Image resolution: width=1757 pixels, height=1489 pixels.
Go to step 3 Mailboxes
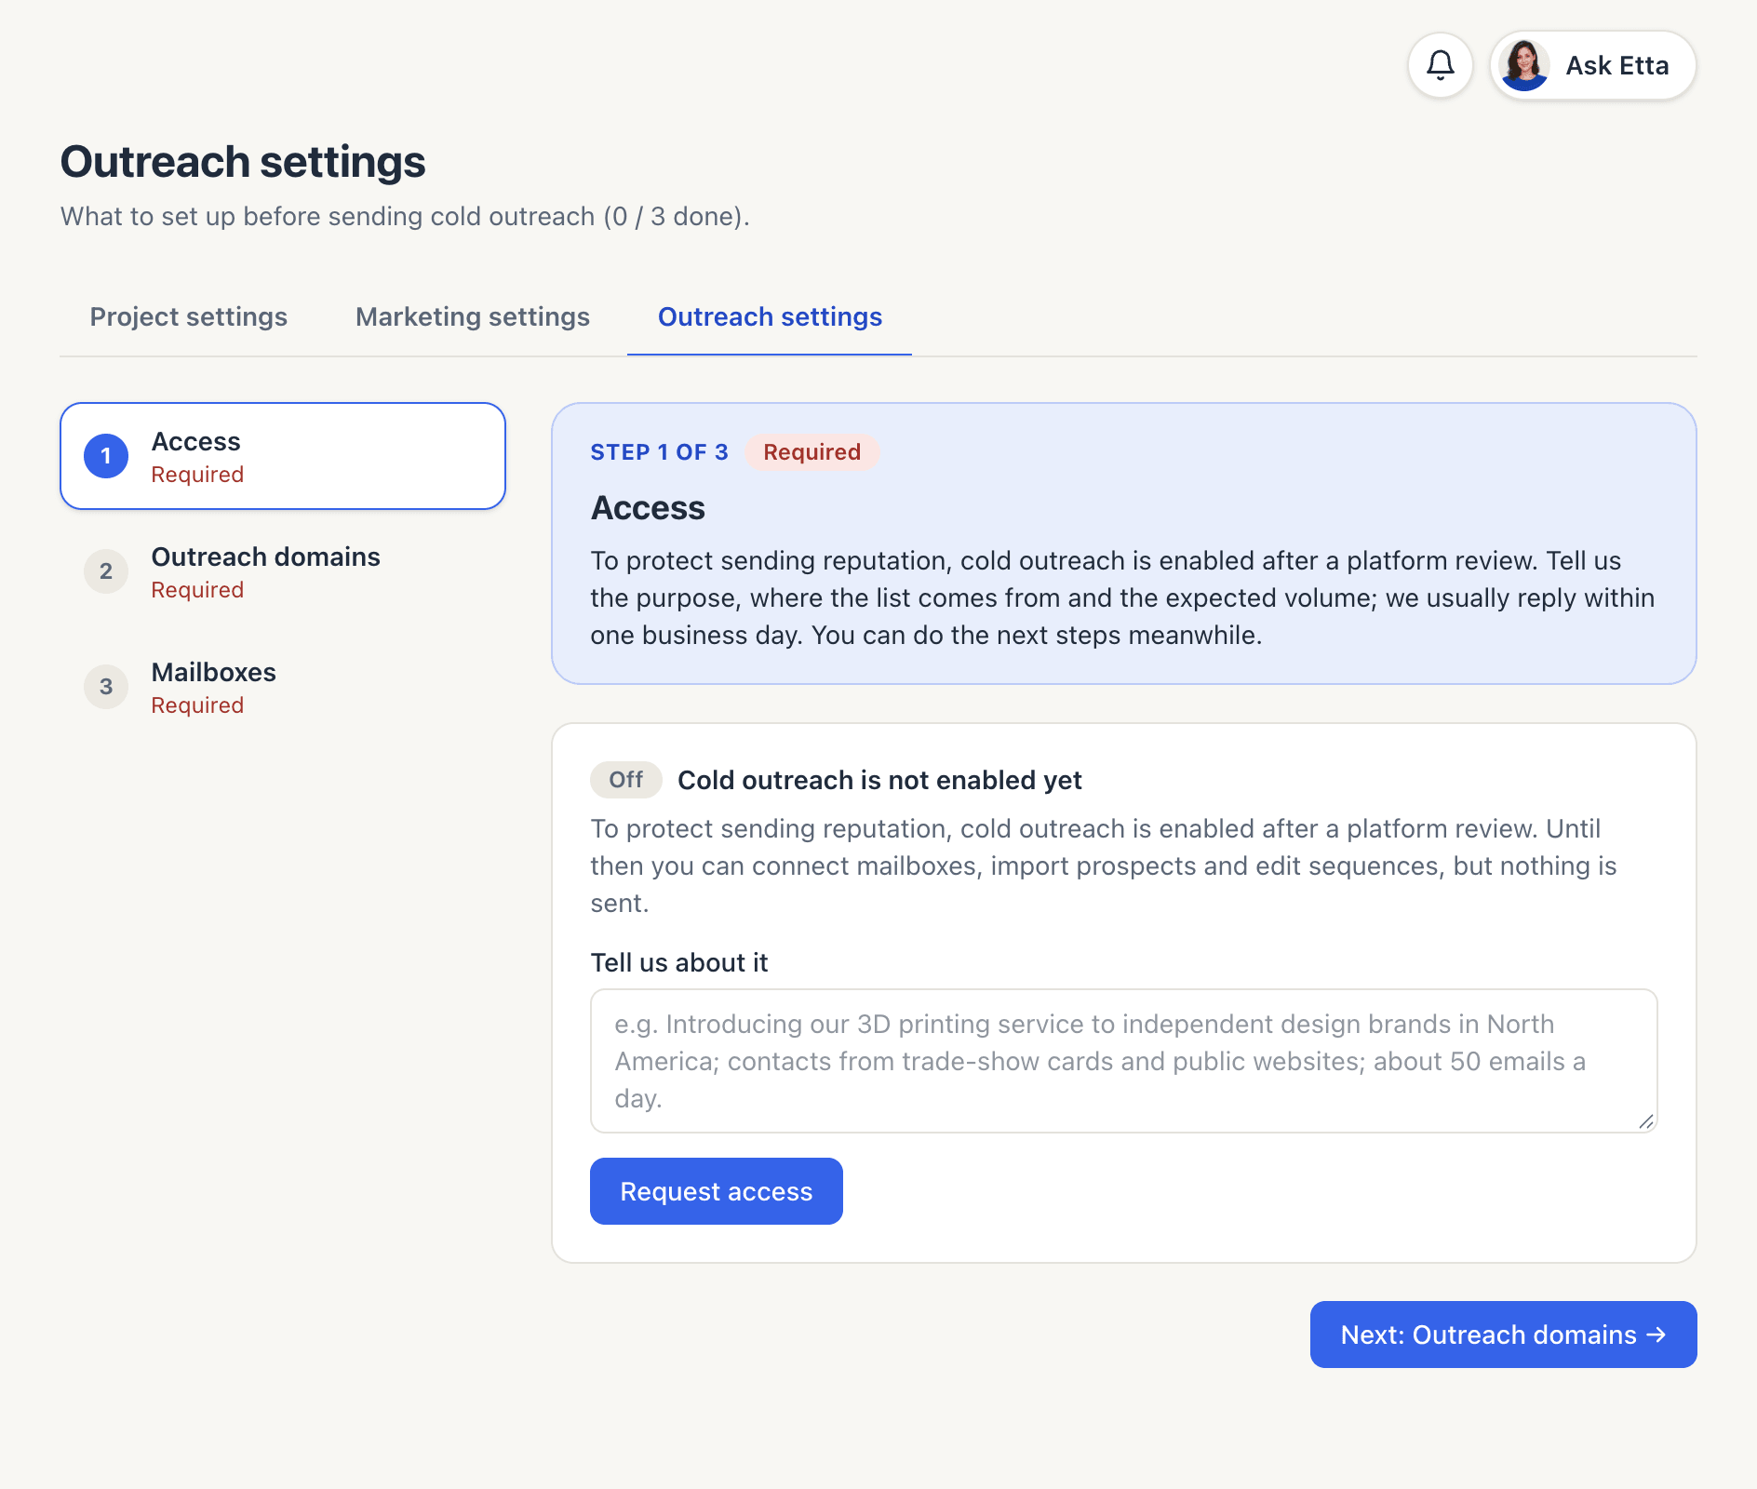point(283,687)
